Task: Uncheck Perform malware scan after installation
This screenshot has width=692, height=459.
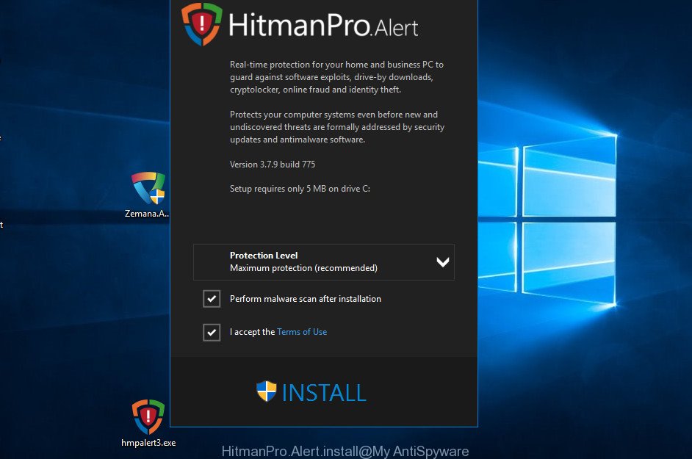Action: 212,299
